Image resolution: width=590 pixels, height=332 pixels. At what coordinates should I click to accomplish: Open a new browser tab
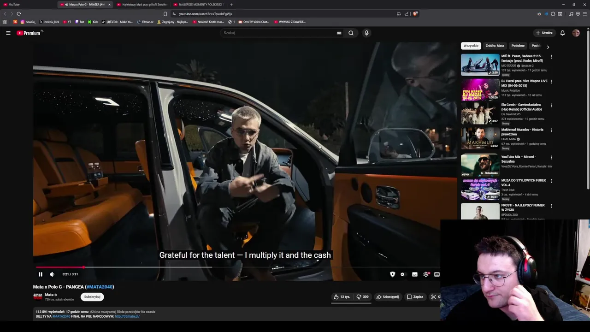[231, 5]
